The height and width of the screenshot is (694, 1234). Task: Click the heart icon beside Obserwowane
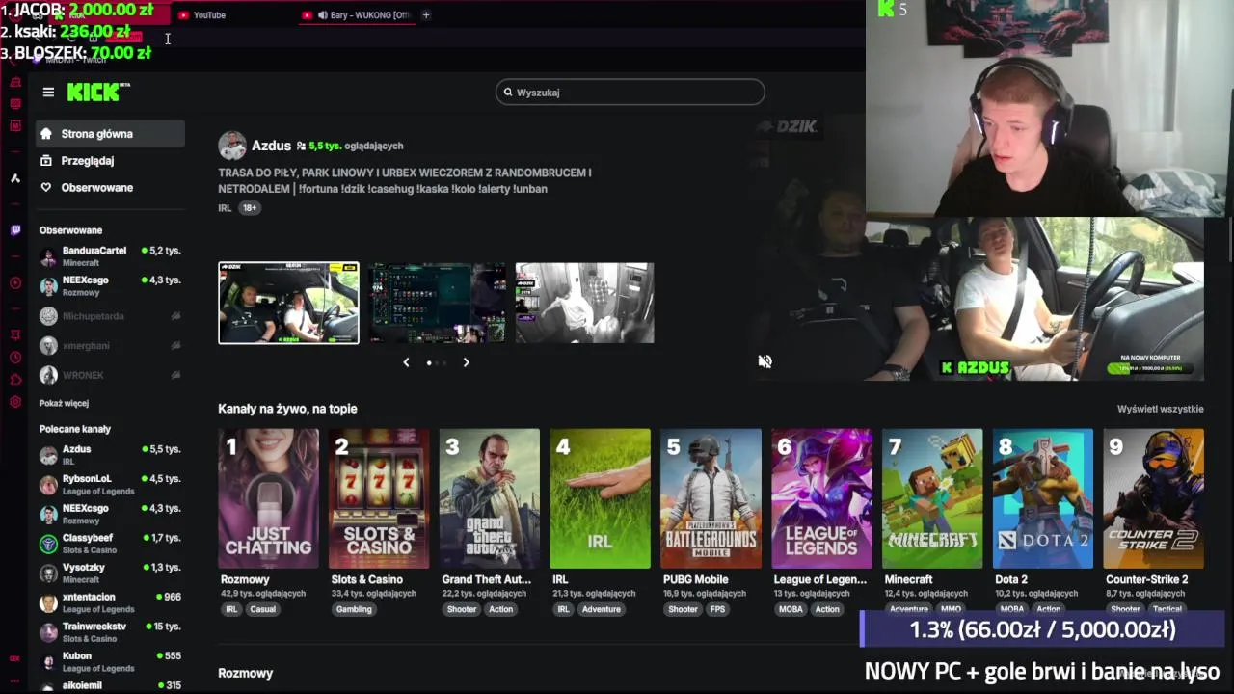[45, 188]
